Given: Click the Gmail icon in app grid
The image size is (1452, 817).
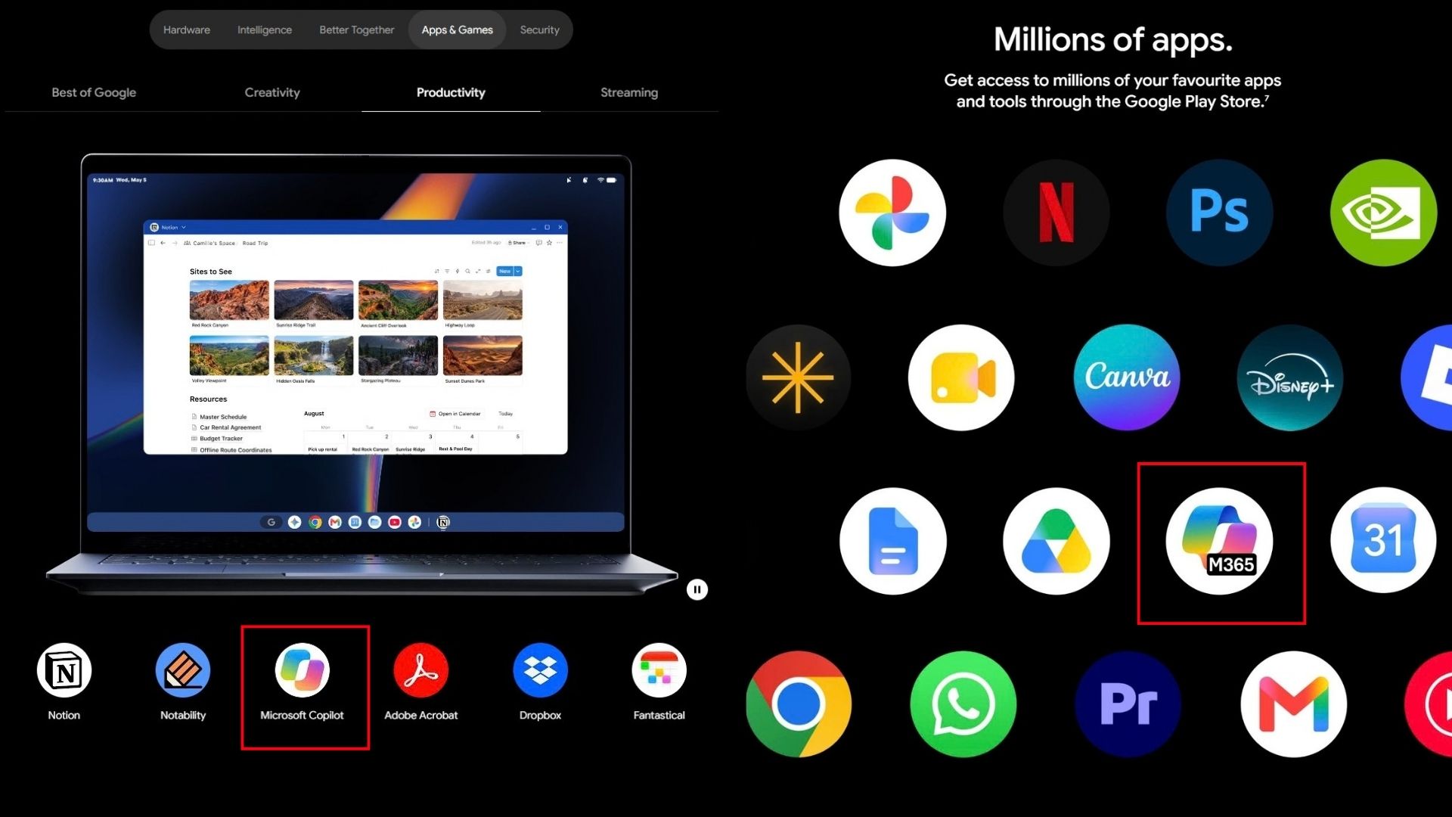Looking at the screenshot, I should [1294, 704].
